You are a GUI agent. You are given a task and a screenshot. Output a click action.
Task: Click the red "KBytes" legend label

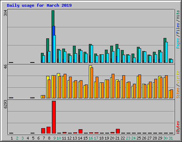(x=178, y=127)
